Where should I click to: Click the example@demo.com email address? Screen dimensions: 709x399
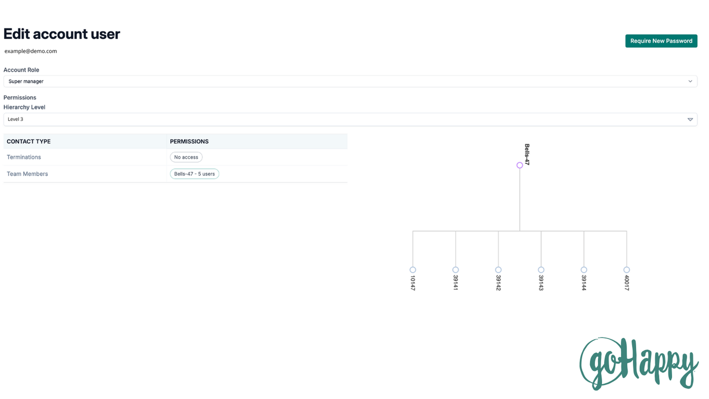(x=30, y=51)
